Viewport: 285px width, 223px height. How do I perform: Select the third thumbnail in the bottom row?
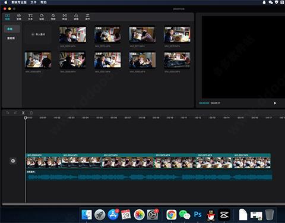(107, 60)
